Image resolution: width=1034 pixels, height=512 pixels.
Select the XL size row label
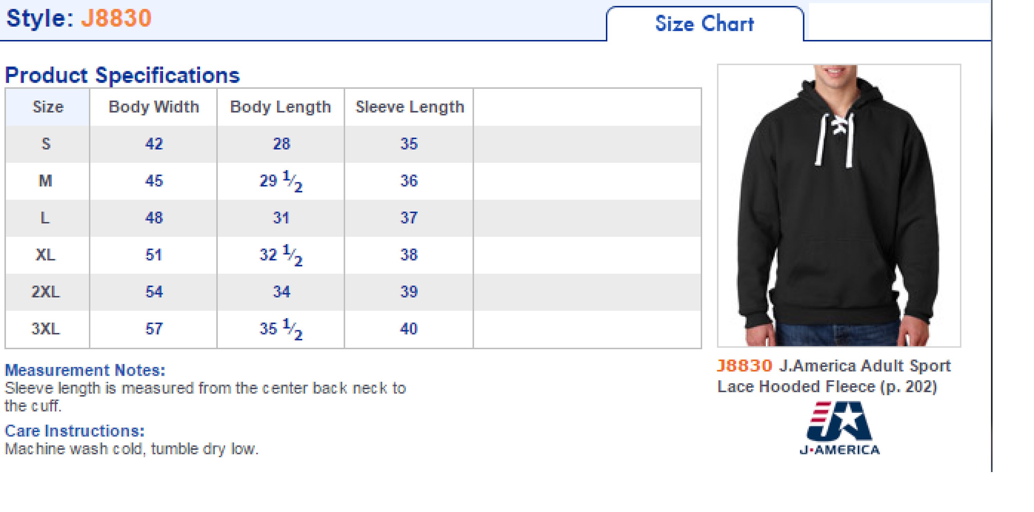click(46, 255)
